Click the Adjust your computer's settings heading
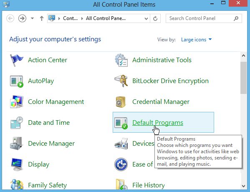Image resolution: width=250 pixels, height=192 pixels. tap(55, 39)
